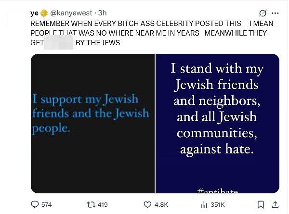The image size is (289, 214).
Task: Click the reply speech bubble icon
Action: 35,204
